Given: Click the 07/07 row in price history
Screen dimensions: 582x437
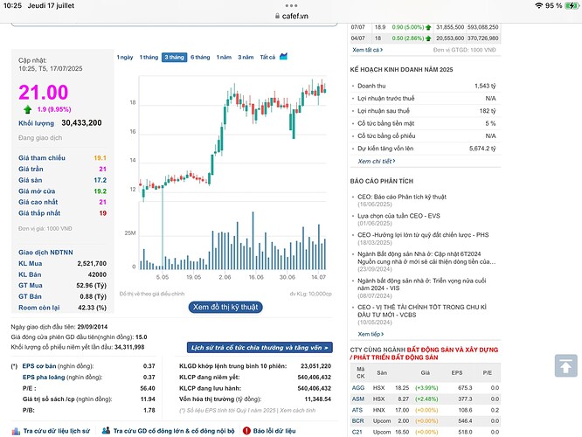Looking at the screenshot, I should click(x=426, y=27).
